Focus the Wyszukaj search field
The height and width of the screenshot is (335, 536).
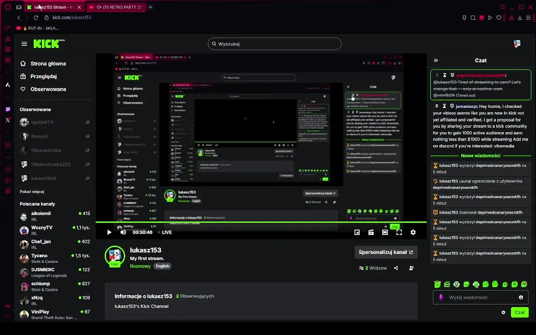coord(275,44)
